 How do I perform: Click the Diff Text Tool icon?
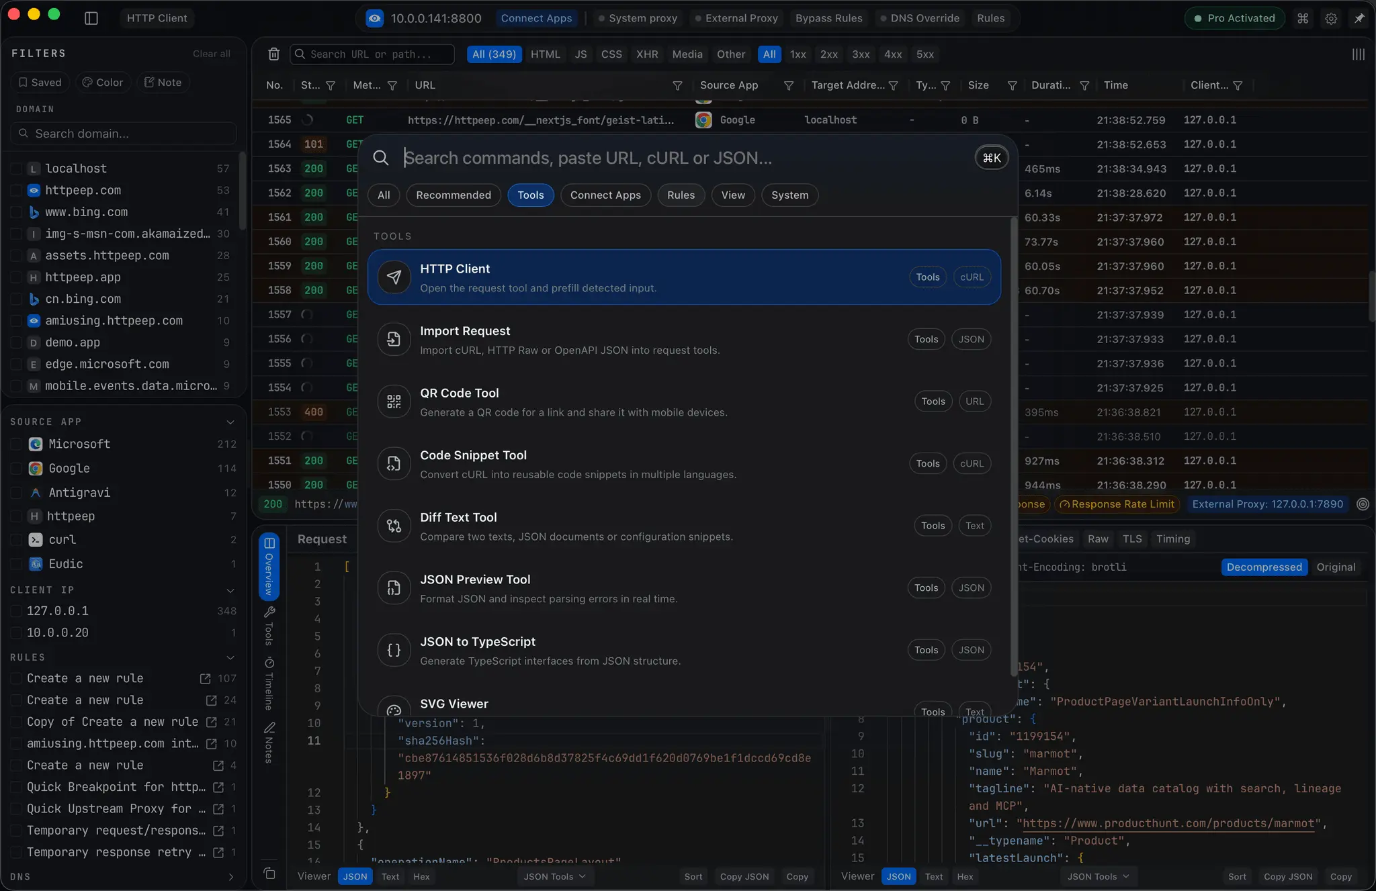click(394, 526)
